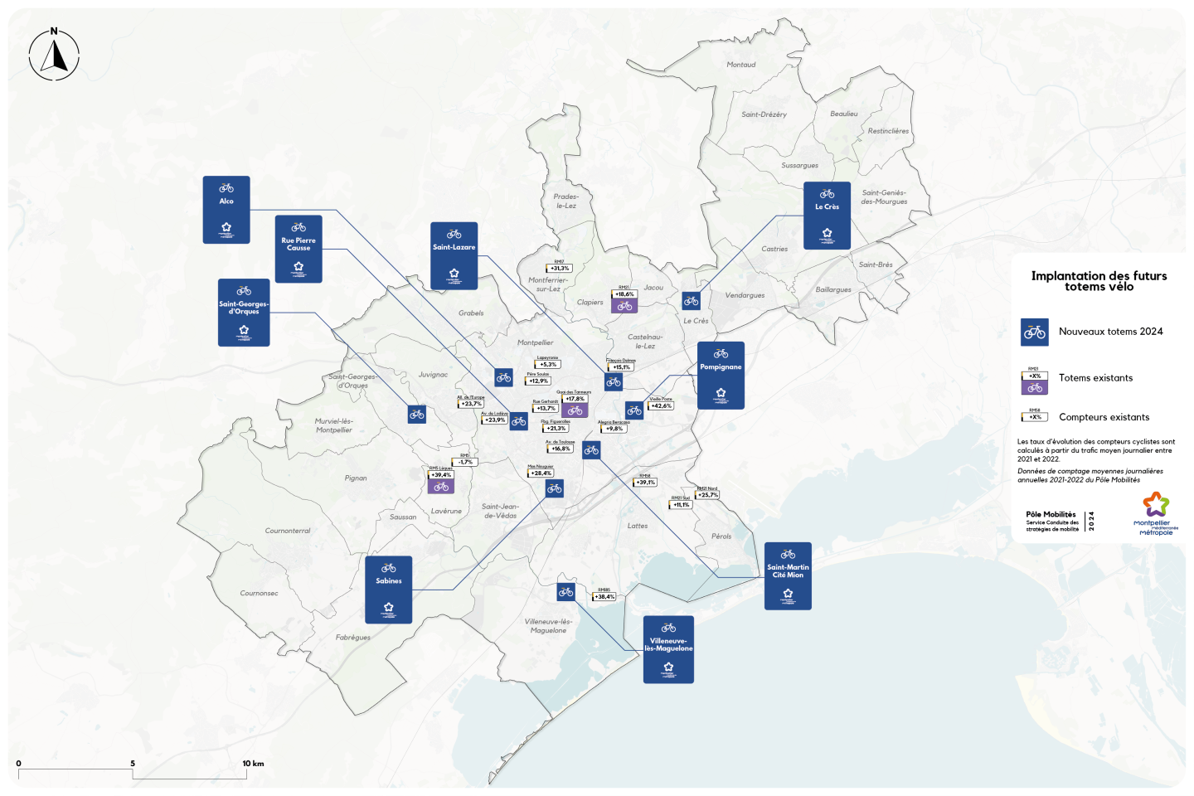Click the Pôle Mobilités credit text
The image size is (1194, 796).
[1051, 521]
